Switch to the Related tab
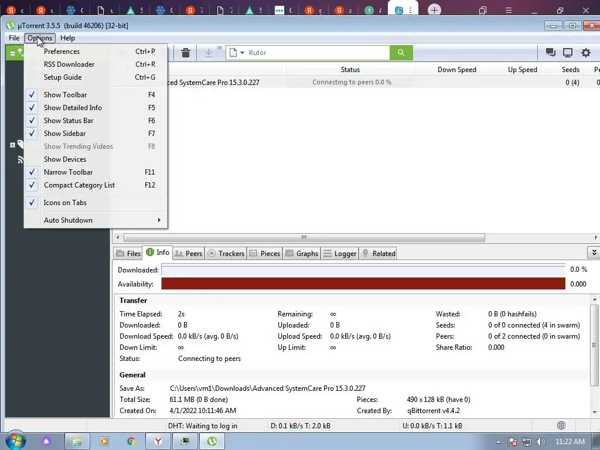Screen dimensions: 600x450 tap(378, 253)
